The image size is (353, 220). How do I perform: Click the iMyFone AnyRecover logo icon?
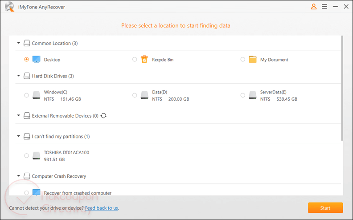10,7
